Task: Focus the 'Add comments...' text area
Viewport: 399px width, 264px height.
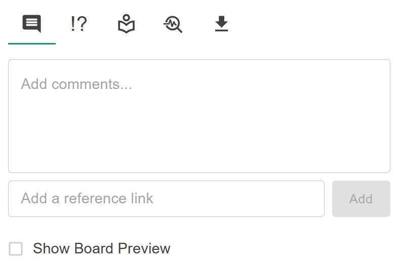Action: (x=199, y=116)
